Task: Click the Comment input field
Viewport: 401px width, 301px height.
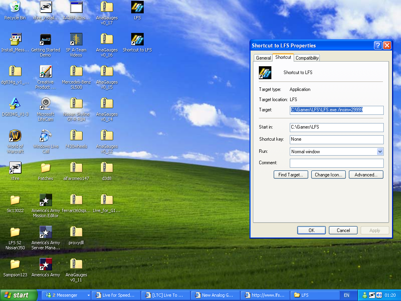Action: tap(336, 163)
